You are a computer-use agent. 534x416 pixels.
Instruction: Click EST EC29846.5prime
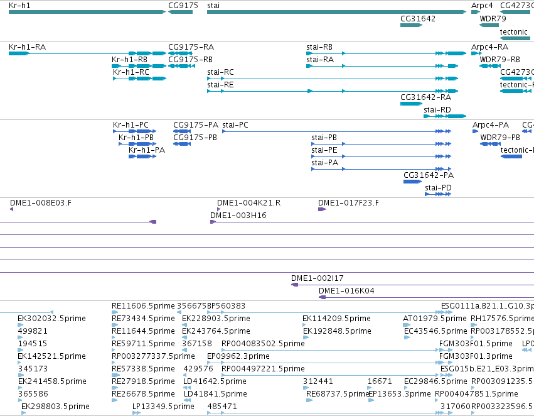pyautogui.click(x=406, y=388)
